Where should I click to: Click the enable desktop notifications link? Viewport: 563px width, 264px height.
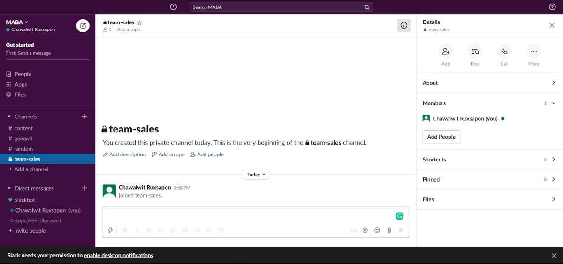coord(119,256)
